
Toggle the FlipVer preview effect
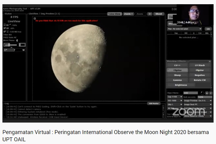(200, 70)
